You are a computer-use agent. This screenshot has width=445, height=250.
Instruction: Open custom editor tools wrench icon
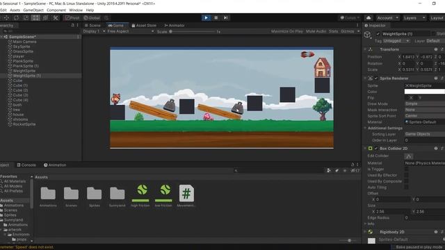pos(56,18)
